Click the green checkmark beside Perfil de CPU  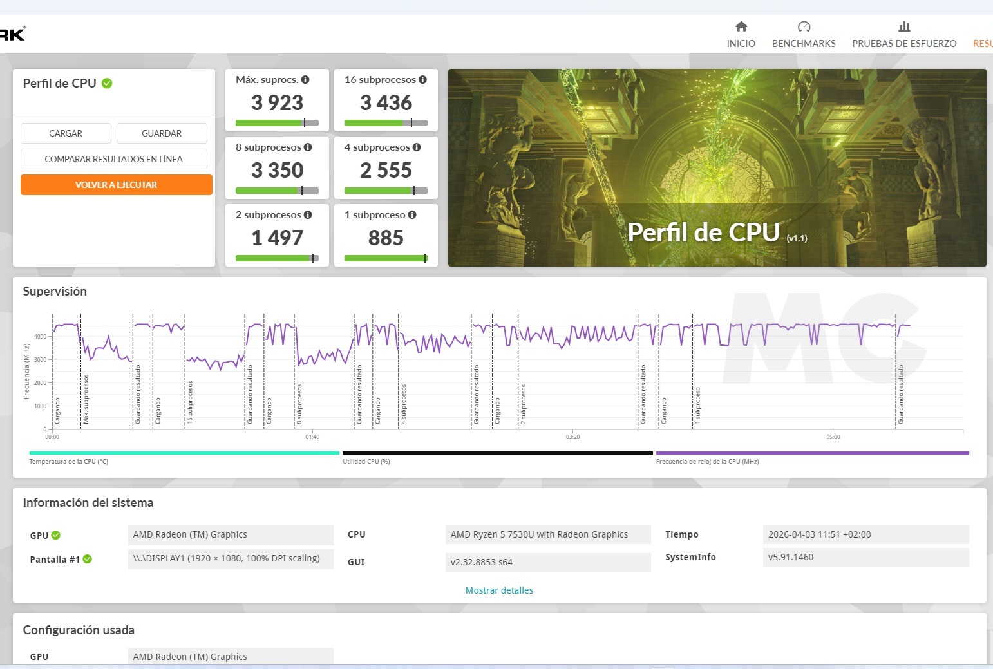click(x=107, y=83)
